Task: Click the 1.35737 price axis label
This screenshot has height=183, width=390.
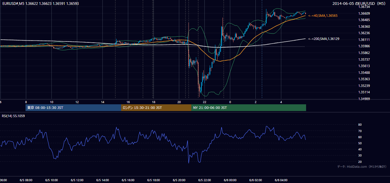Action: 364,59
